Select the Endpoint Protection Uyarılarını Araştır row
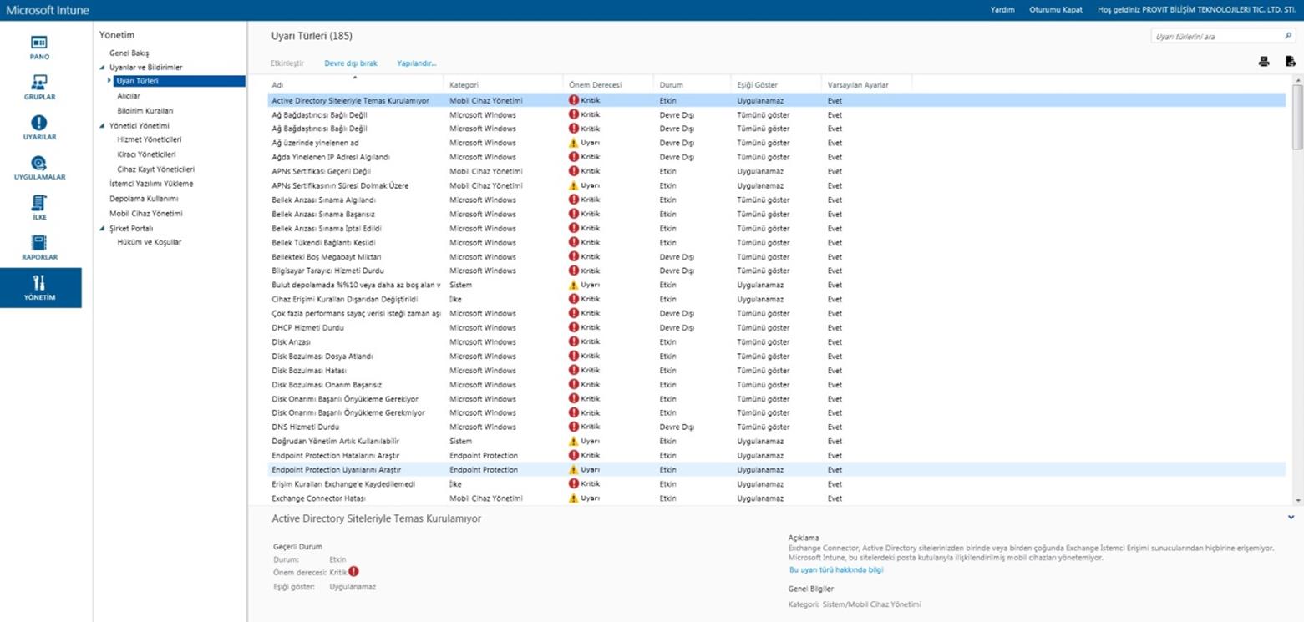 click(777, 469)
